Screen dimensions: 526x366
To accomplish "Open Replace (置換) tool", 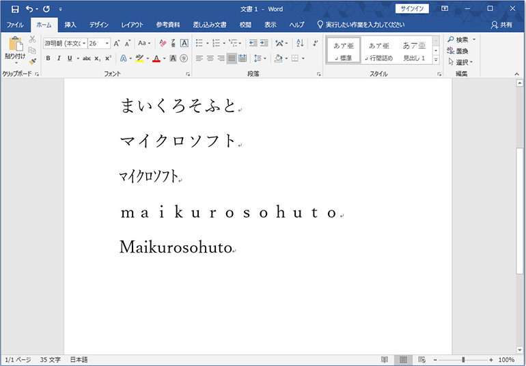I will [458, 51].
